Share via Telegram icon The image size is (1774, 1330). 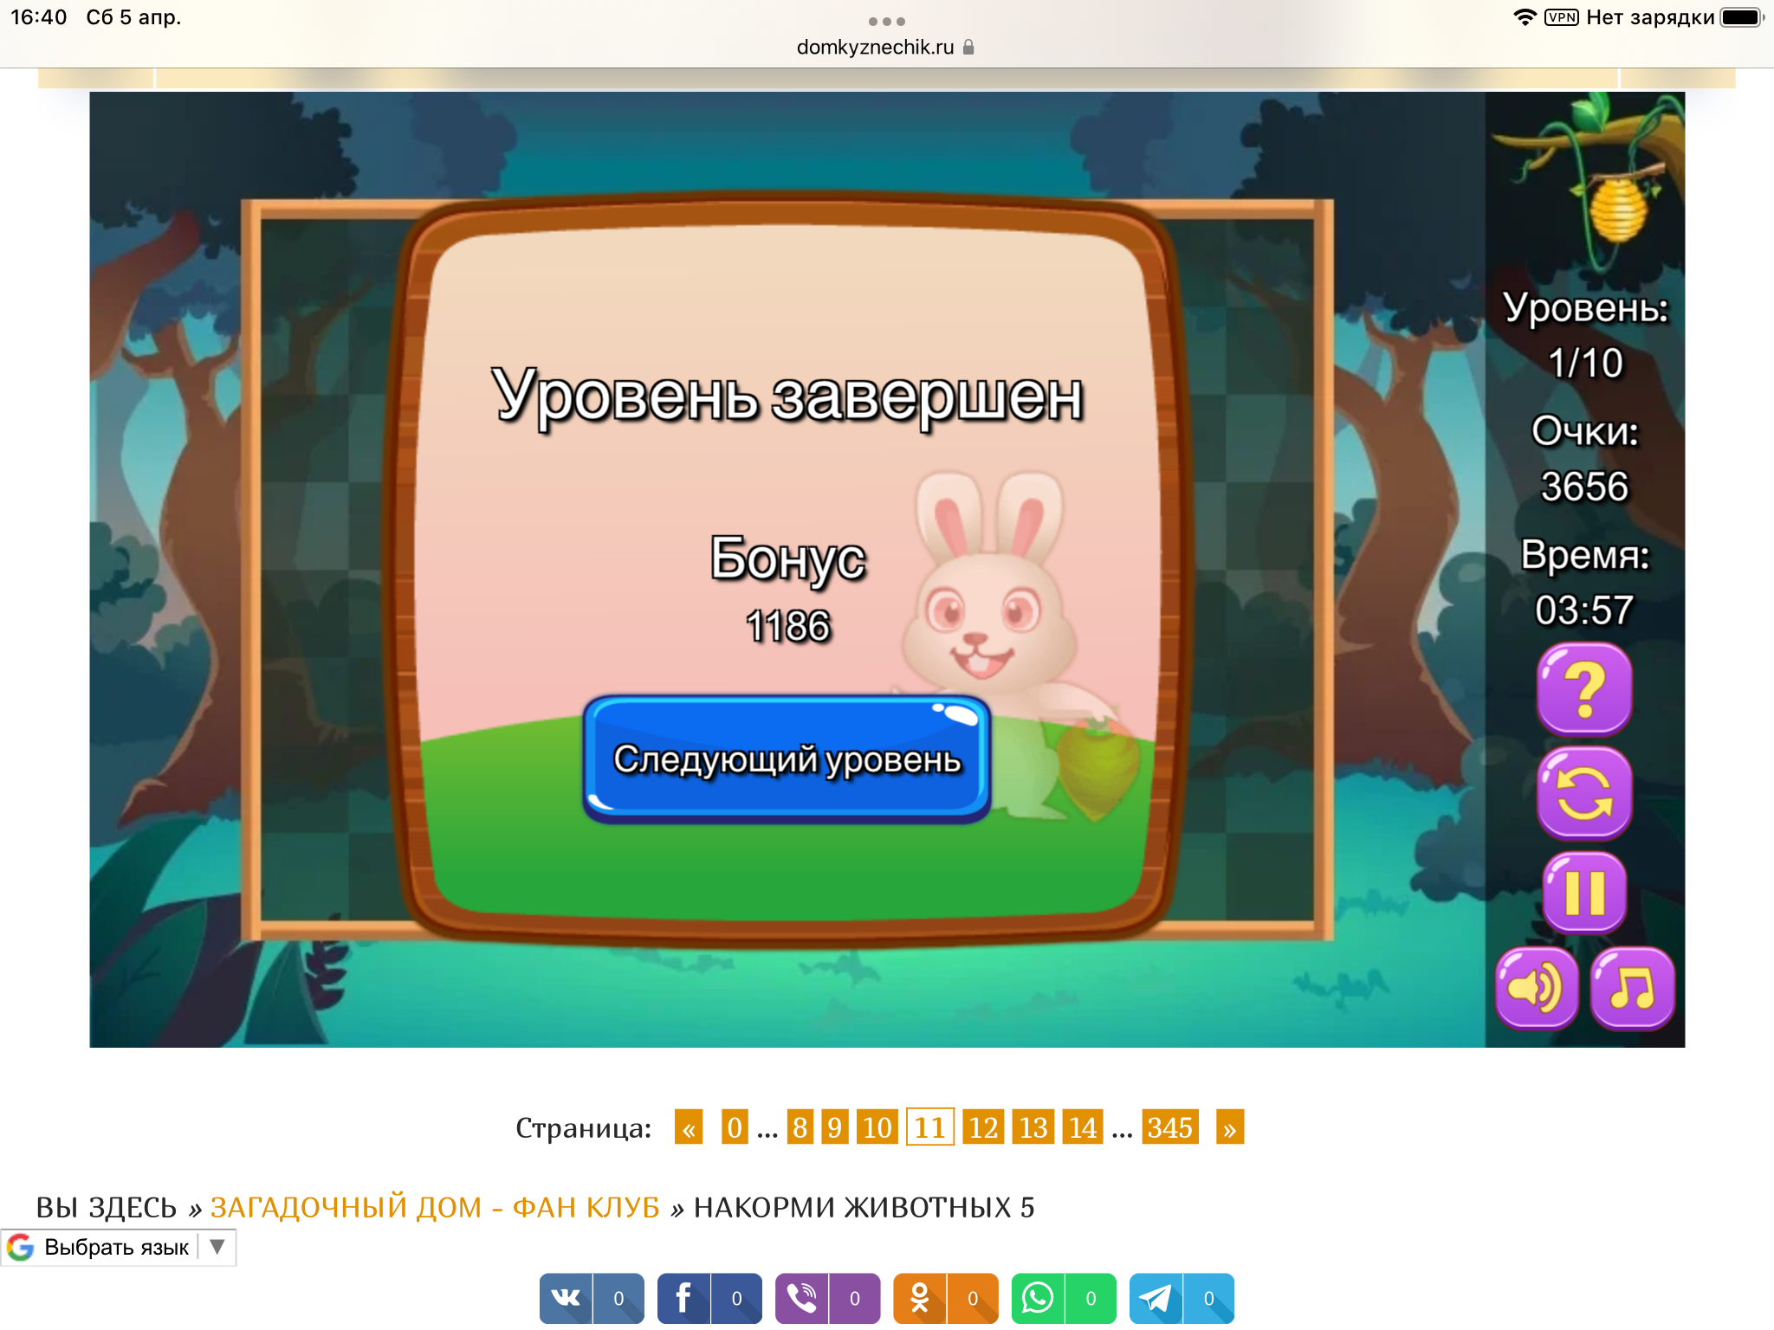(x=1156, y=1298)
